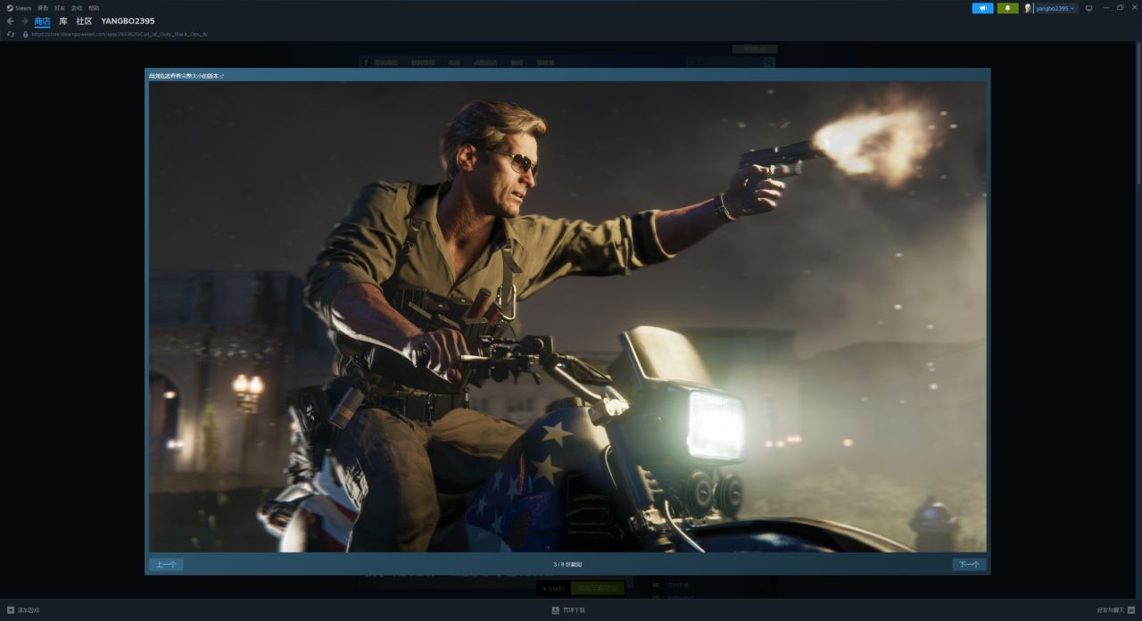Switch to the 商店 (Store) tab
The image size is (1142, 621).
point(42,21)
